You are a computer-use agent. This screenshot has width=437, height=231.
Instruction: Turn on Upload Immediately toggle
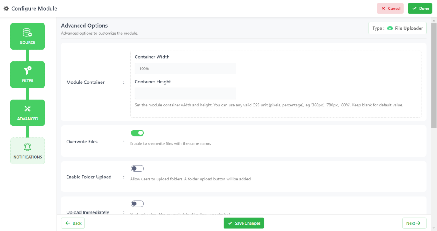point(137,204)
